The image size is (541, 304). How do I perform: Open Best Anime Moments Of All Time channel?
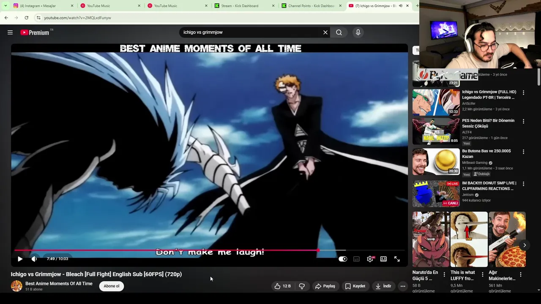[59, 284]
